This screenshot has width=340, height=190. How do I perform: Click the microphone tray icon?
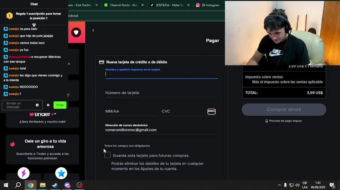285,185
